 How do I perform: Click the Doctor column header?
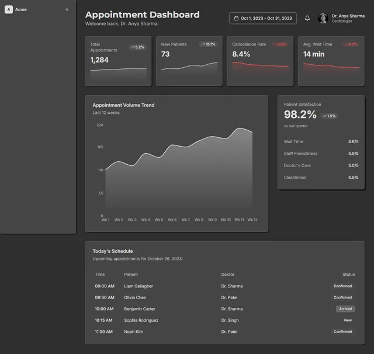(x=227, y=275)
